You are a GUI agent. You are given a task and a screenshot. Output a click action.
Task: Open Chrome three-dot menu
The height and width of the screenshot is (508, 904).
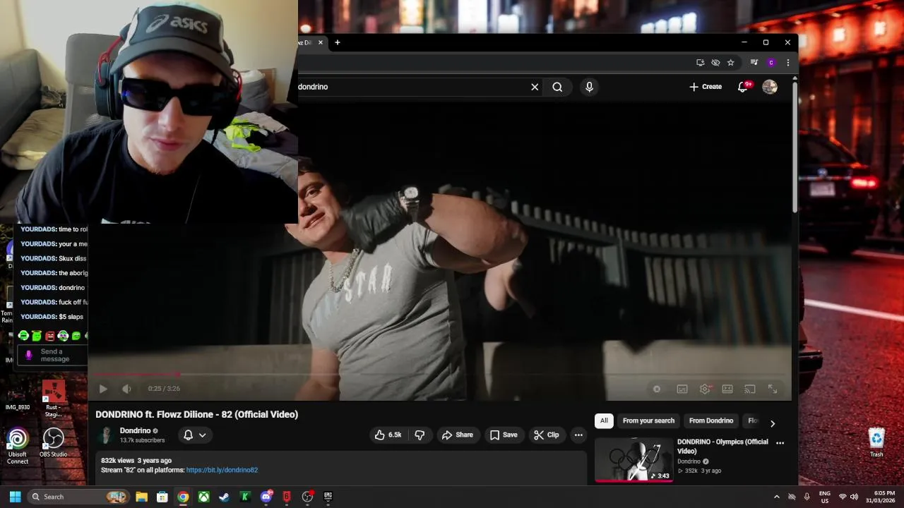pos(788,63)
